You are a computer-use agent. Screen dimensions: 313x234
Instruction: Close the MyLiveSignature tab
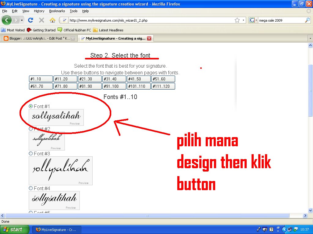[149, 38]
